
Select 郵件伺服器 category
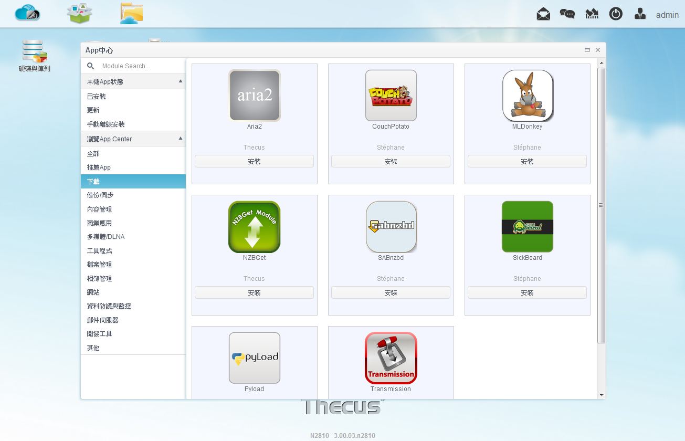[x=133, y=320]
